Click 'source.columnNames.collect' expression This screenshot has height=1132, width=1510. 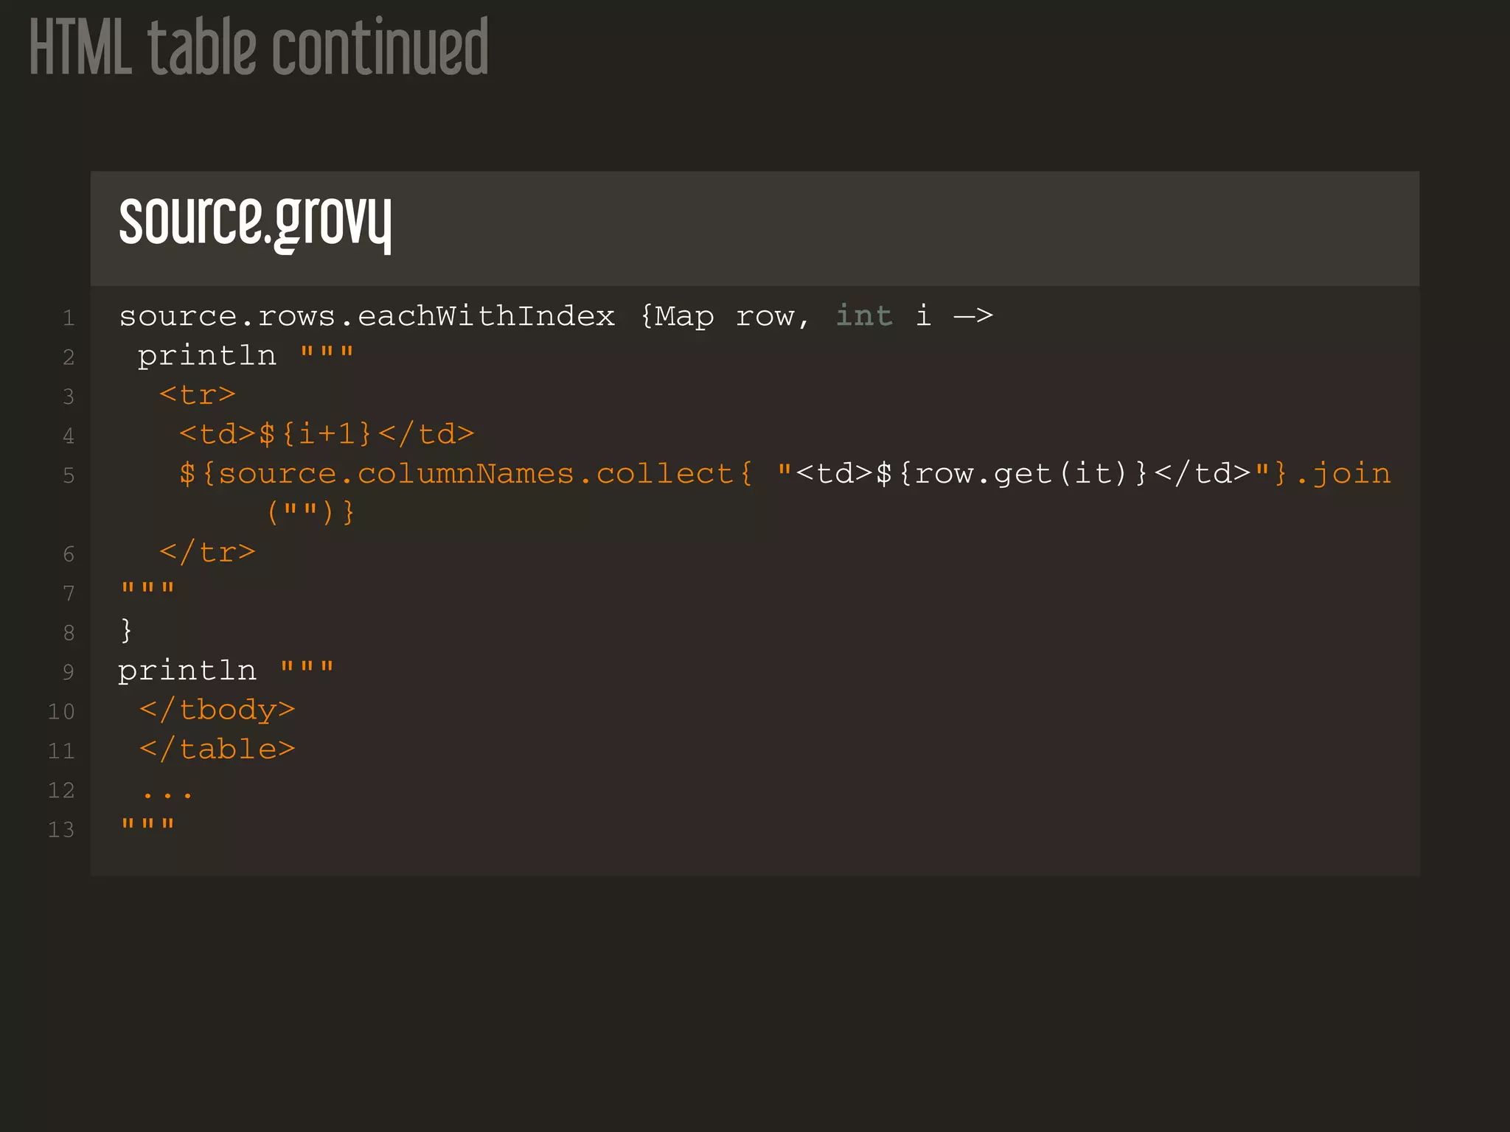475,474
